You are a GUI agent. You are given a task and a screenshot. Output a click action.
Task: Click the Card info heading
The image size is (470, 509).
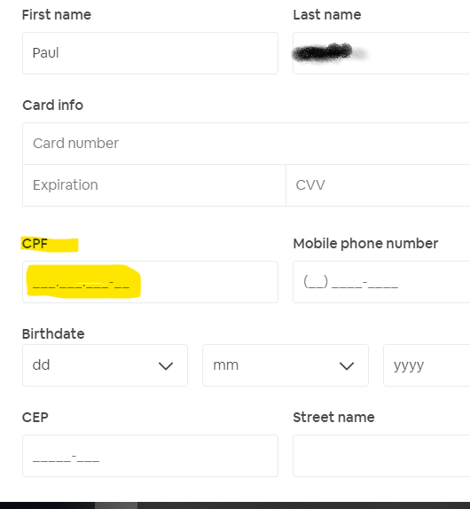click(x=53, y=106)
